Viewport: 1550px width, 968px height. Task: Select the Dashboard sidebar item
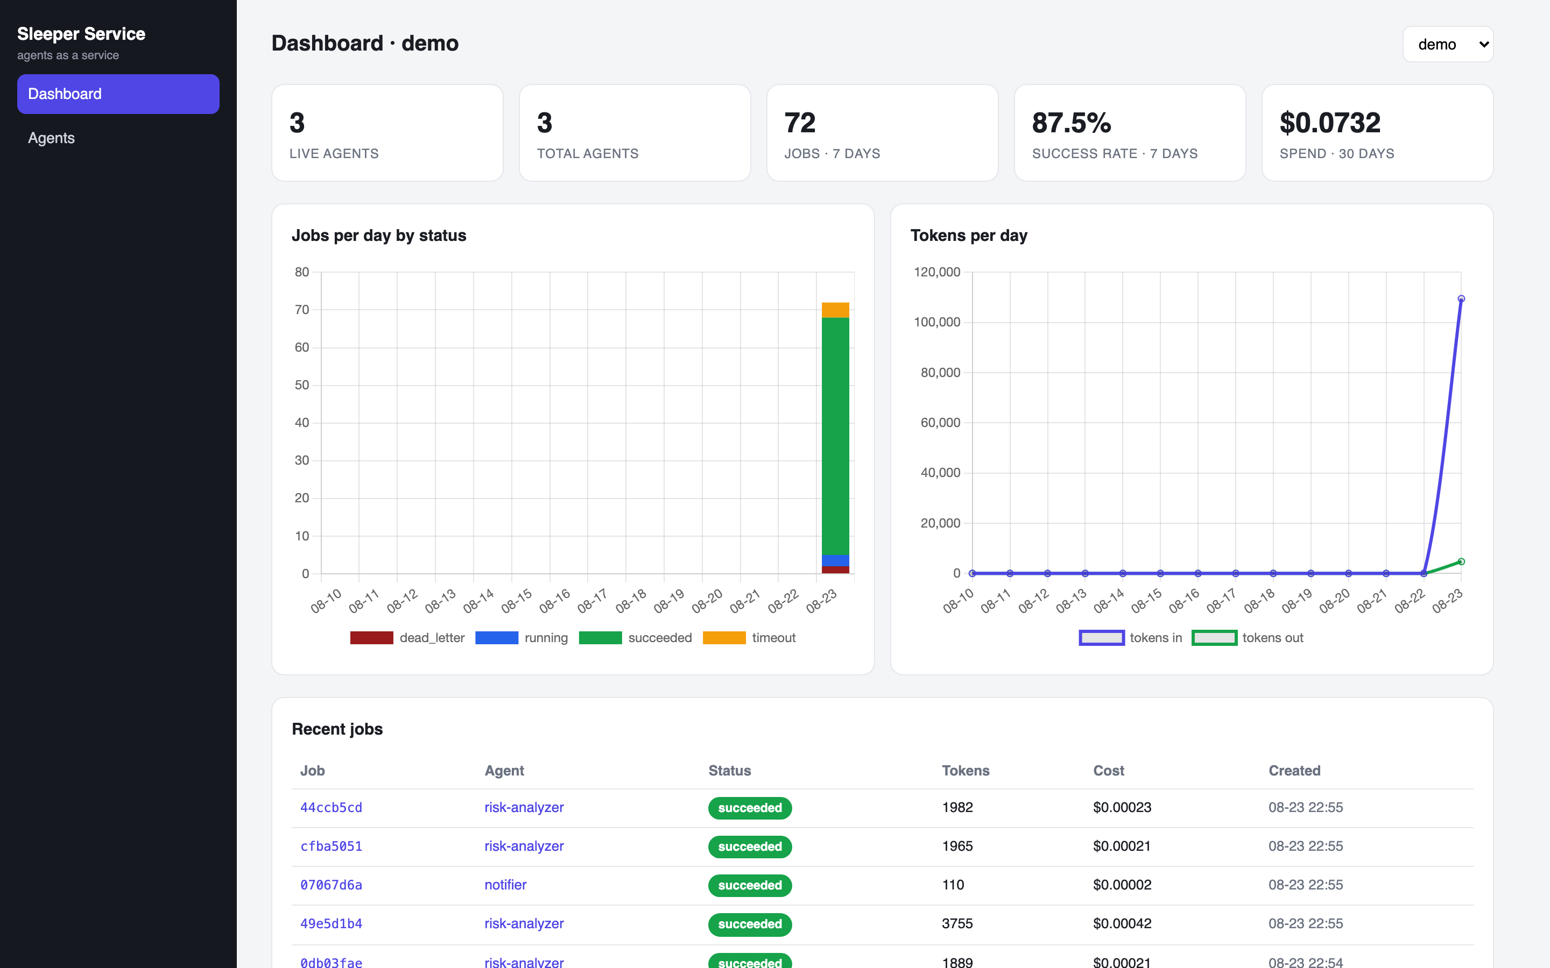(x=118, y=94)
